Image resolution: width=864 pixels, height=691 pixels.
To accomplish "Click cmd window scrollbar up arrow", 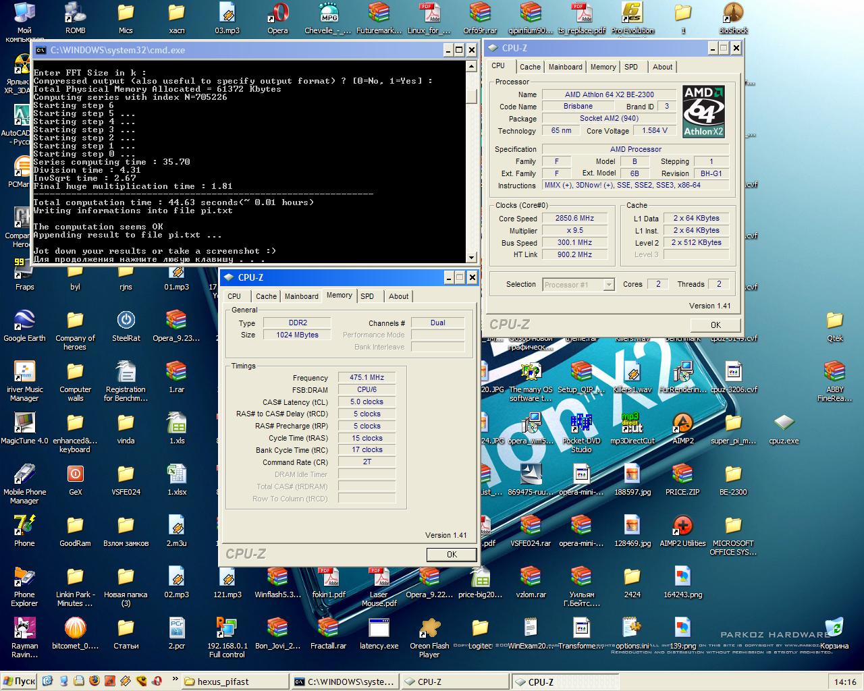I will [471, 67].
